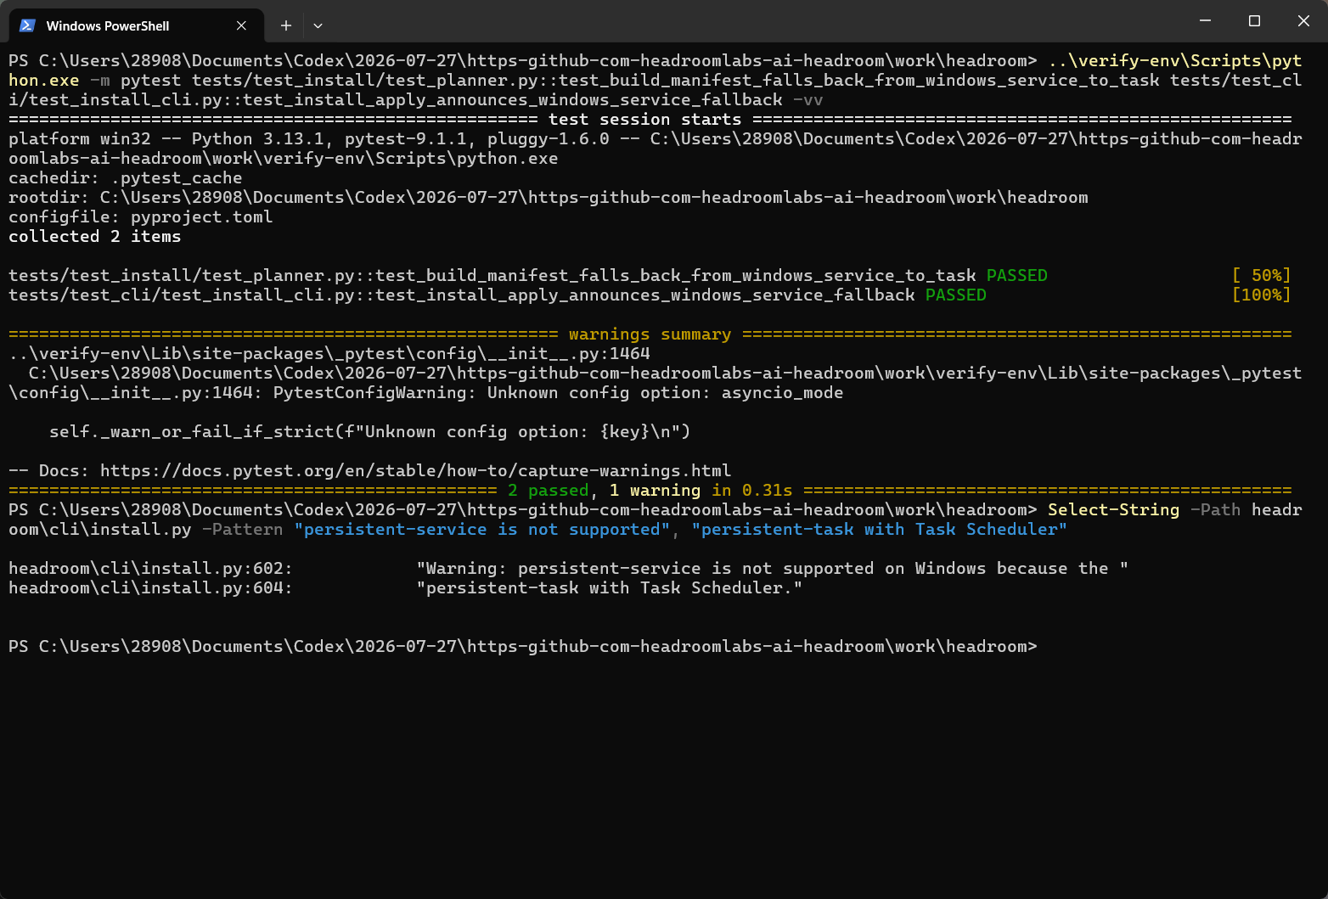Close the Windows PowerShell tab

click(241, 25)
